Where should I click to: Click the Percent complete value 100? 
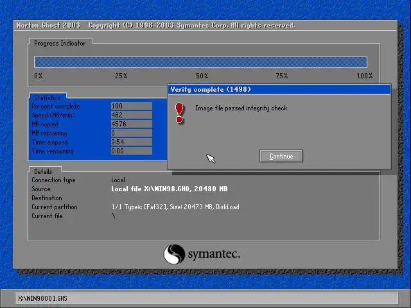click(x=131, y=106)
